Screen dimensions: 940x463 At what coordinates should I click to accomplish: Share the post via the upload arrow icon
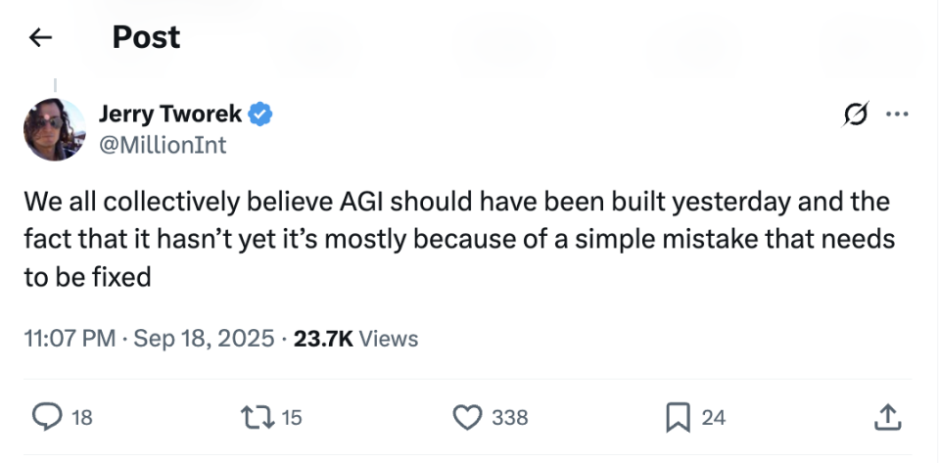click(885, 418)
